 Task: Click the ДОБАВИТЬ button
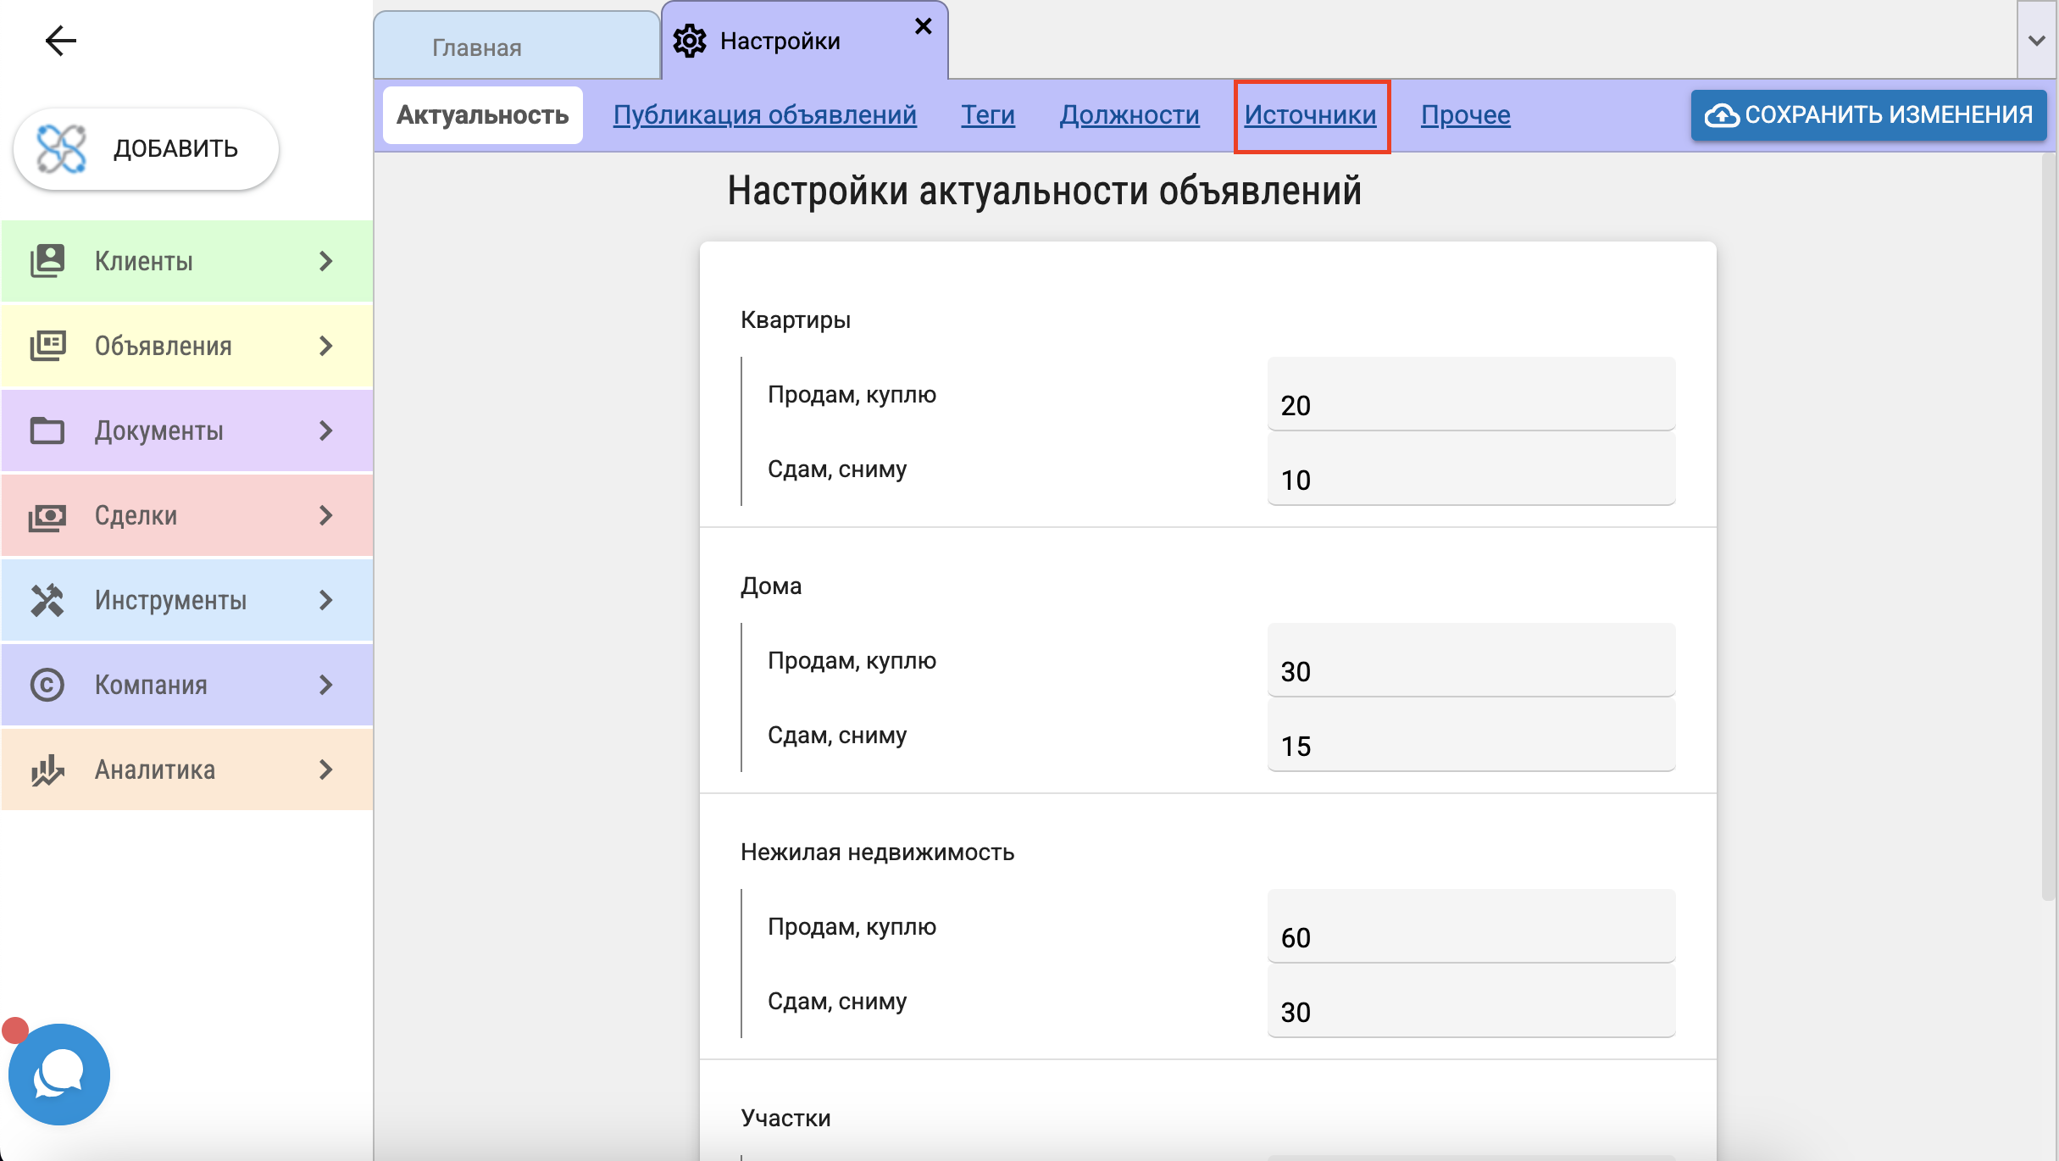pos(146,149)
